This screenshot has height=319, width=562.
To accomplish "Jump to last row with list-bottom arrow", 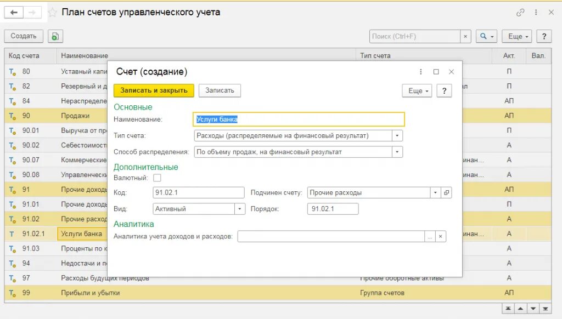I will click(x=545, y=309).
